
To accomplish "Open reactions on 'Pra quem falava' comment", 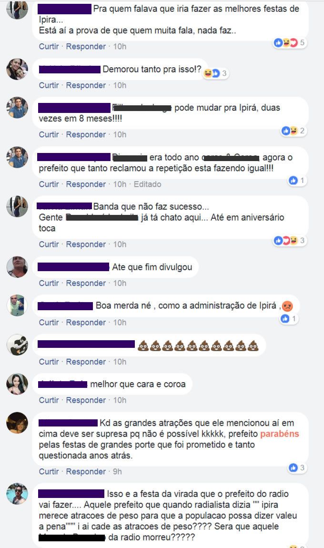I will 290,42.
